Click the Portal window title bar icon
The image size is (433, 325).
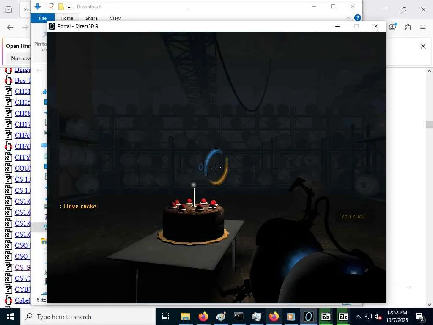[52, 26]
